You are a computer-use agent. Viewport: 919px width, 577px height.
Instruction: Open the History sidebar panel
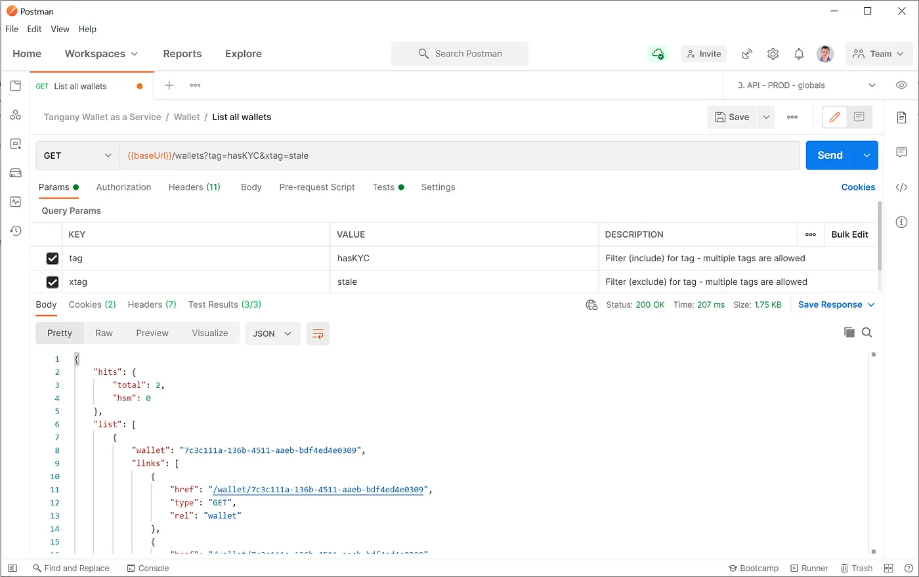coord(16,230)
